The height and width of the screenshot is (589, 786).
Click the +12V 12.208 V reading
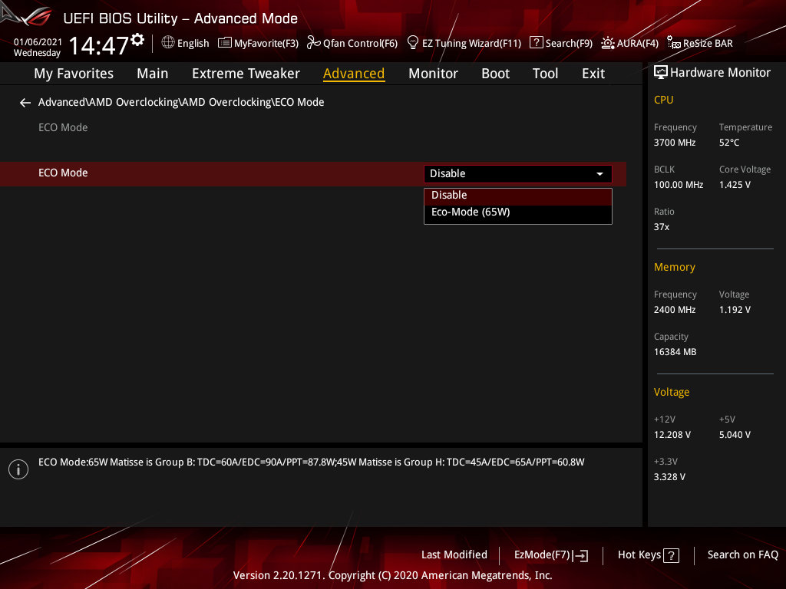(x=672, y=435)
